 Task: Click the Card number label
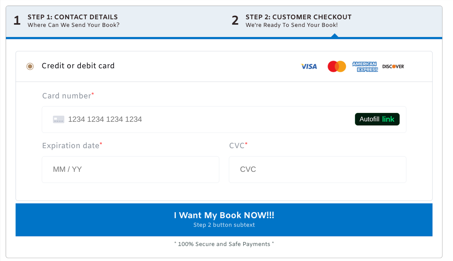click(x=67, y=96)
